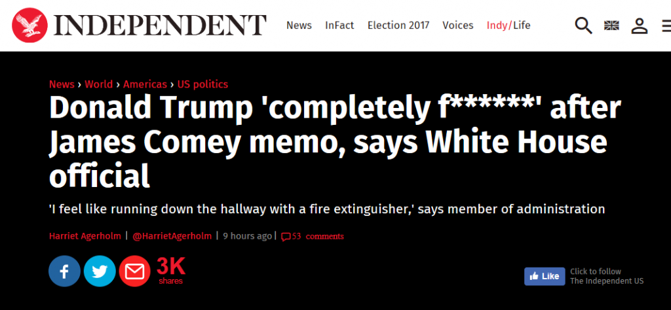This screenshot has height=310, width=671.
Task: Open the Voices section
Action: [x=458, y=26]
